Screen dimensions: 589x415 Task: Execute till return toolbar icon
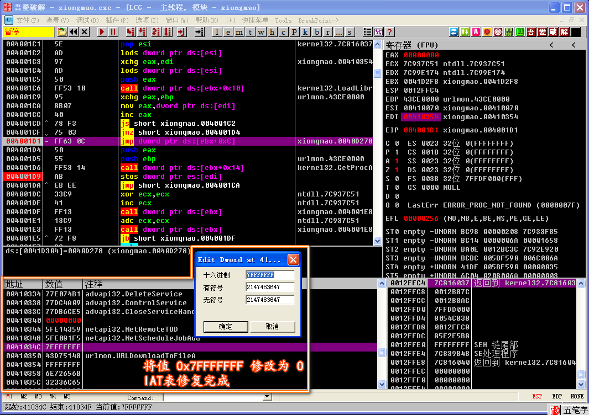click(x=182, y=32)
